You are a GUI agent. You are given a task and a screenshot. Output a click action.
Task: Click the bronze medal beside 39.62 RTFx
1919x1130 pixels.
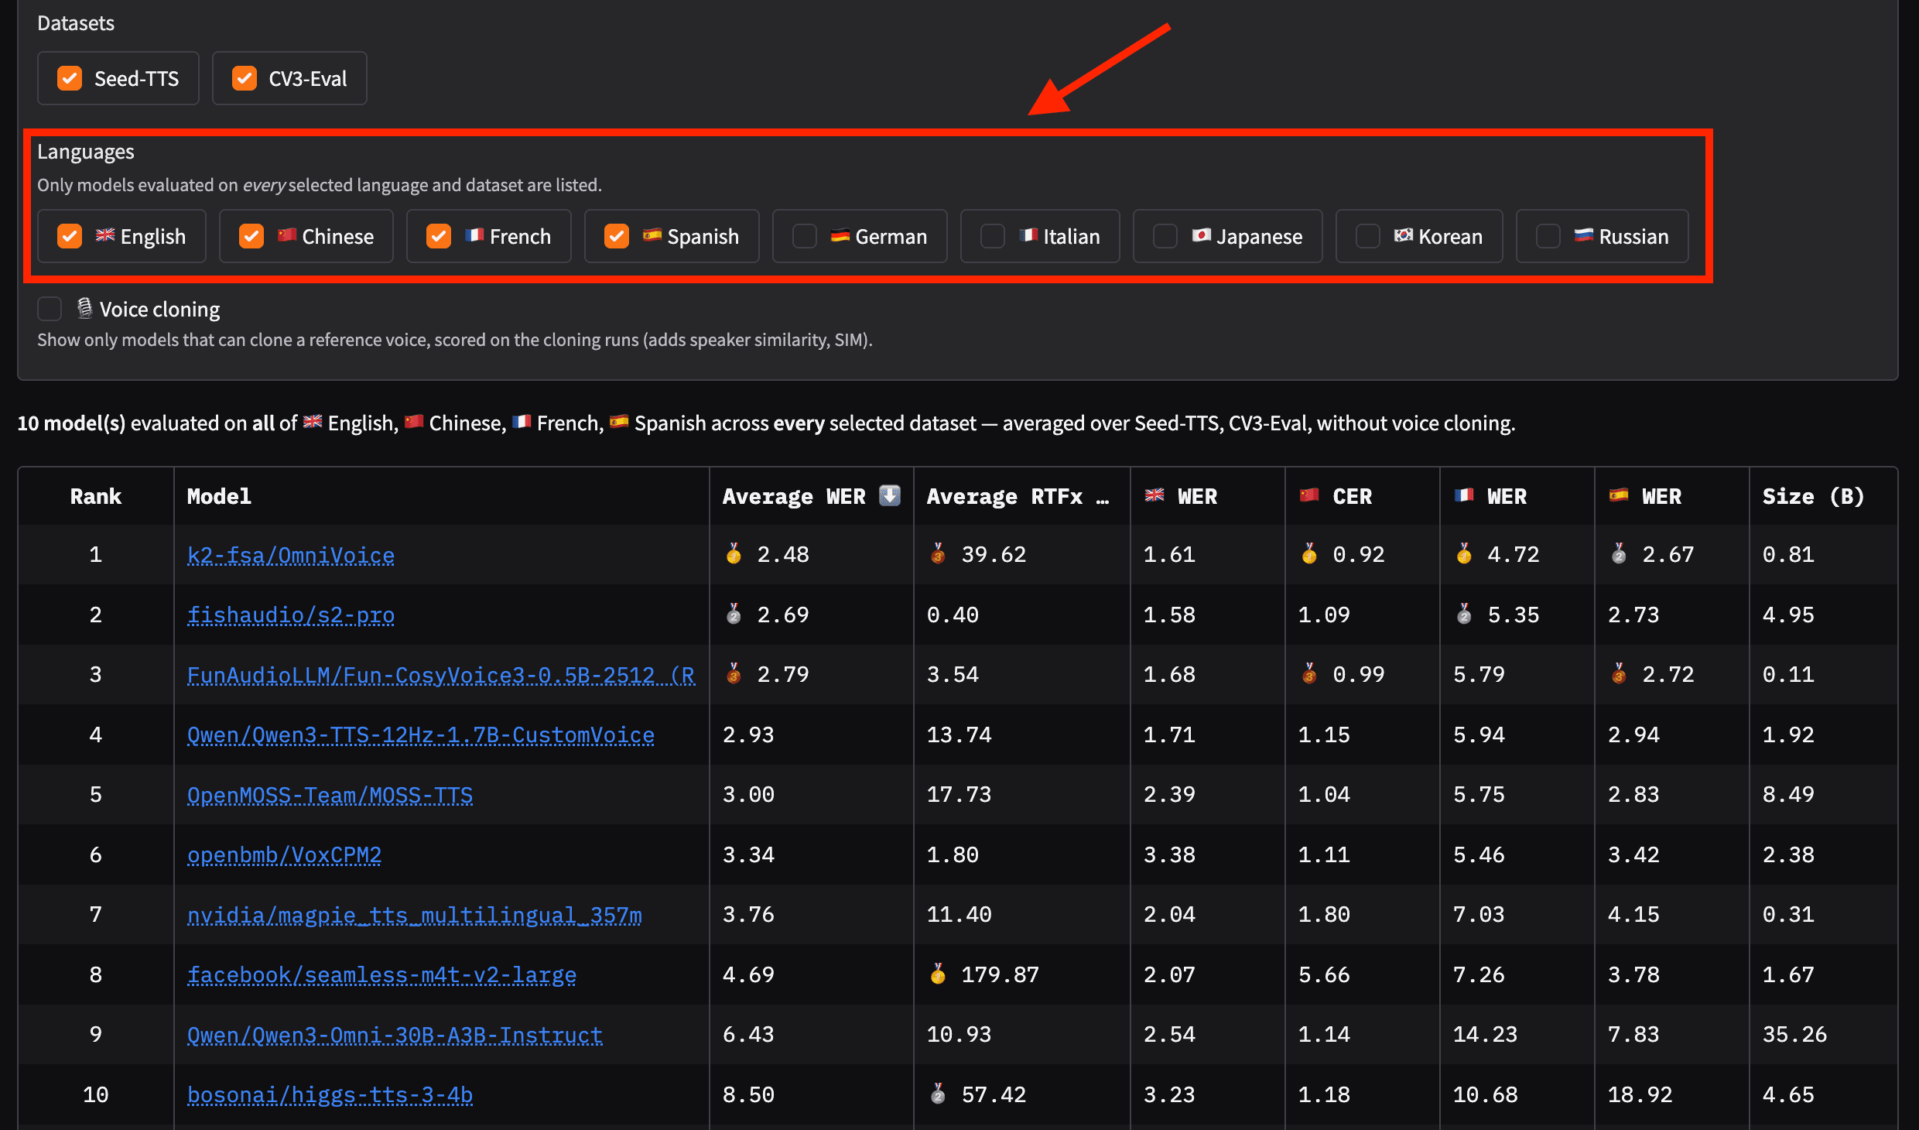coord(938,553)
